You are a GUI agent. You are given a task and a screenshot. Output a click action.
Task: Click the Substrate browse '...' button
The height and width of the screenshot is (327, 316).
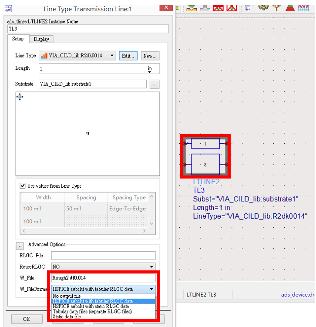[155, 84]
